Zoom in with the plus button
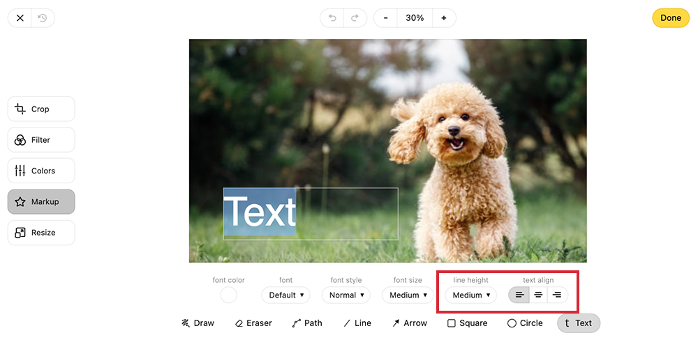This screenshot has width=698, height=340. click(444, 18)
